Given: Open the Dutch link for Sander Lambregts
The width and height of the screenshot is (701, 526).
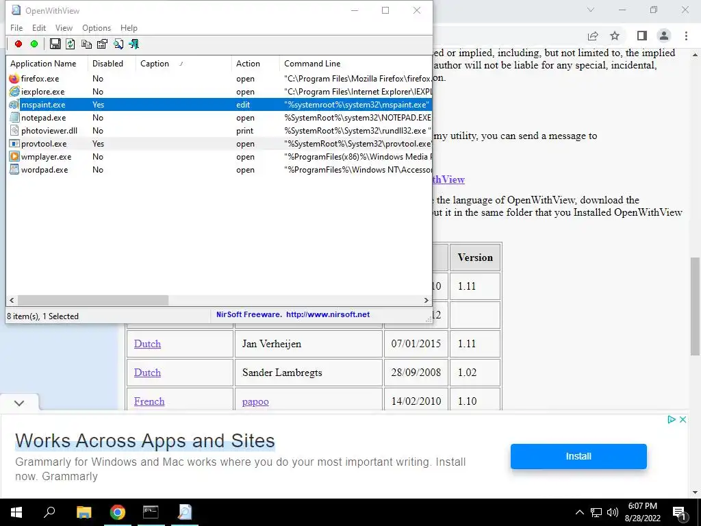Looking at the screenshot, I should coord(148,373).
